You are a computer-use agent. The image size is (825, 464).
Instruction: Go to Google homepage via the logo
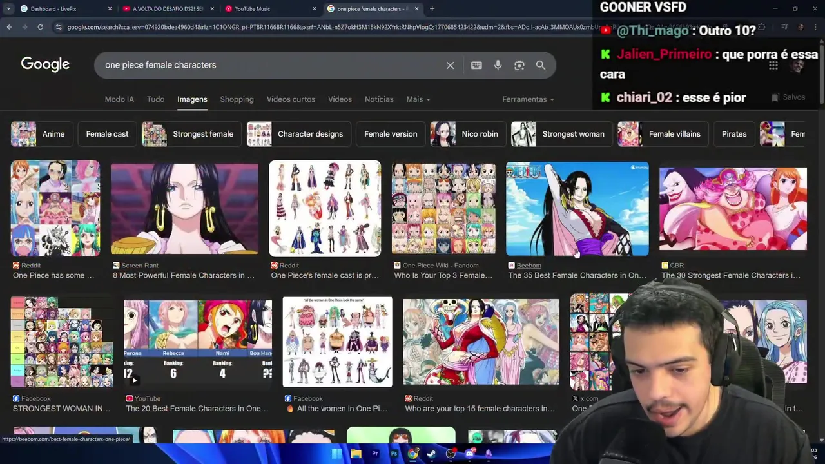coord(45,64)
